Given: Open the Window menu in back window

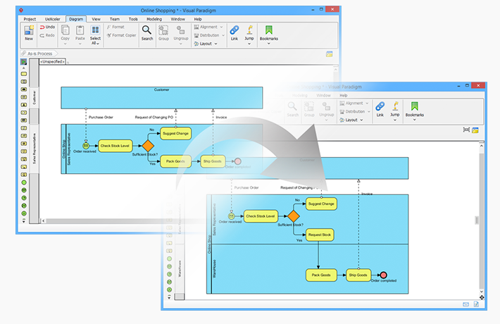Looking at the screenshot, I should (x=177, y=19).
